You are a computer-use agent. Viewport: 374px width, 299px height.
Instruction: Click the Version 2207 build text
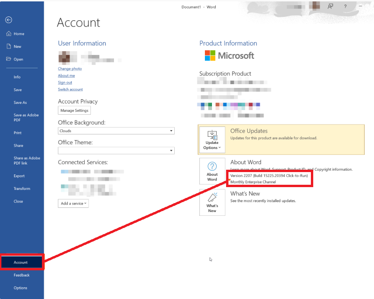coord(269,176)
